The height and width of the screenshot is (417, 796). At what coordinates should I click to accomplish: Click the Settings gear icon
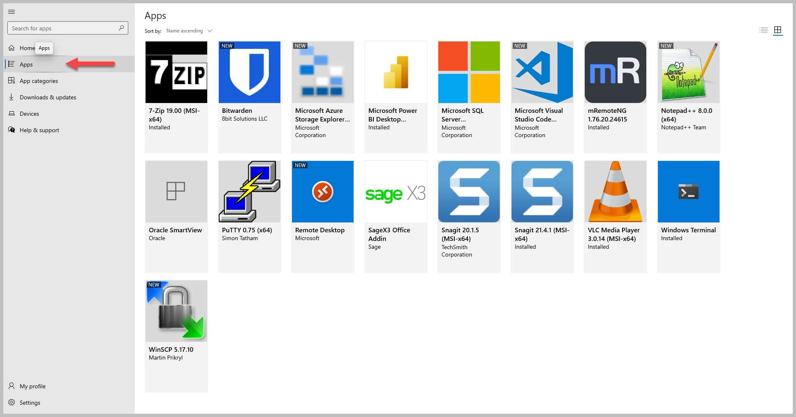coord(12,402)
